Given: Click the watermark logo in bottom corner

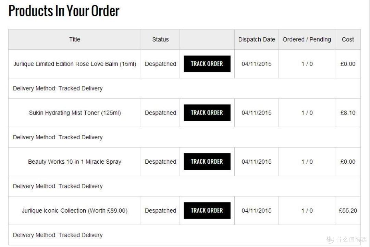Looking at the screenshot, I should (x=346, y=239).
